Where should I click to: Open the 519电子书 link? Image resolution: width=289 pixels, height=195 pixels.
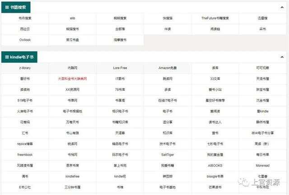pyautogui.click(x=25, y=101)
